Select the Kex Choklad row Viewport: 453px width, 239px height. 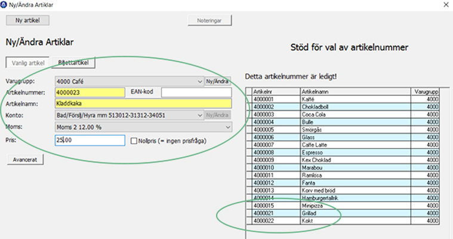(343, 160)
